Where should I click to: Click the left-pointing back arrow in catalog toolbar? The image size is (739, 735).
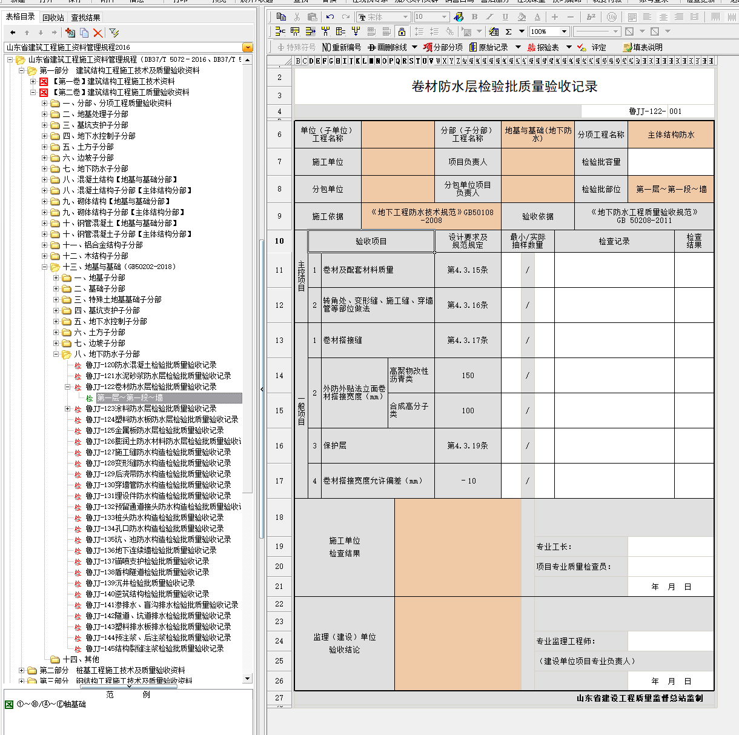(13, 33)
